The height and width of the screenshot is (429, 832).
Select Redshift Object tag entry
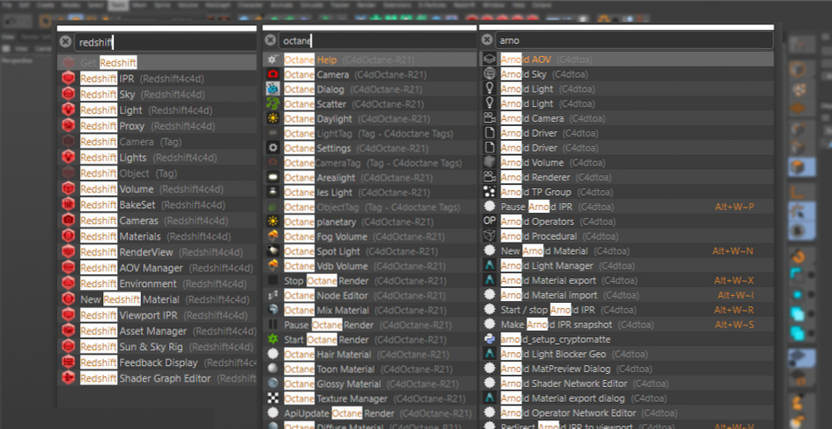(x=157, y=173)
